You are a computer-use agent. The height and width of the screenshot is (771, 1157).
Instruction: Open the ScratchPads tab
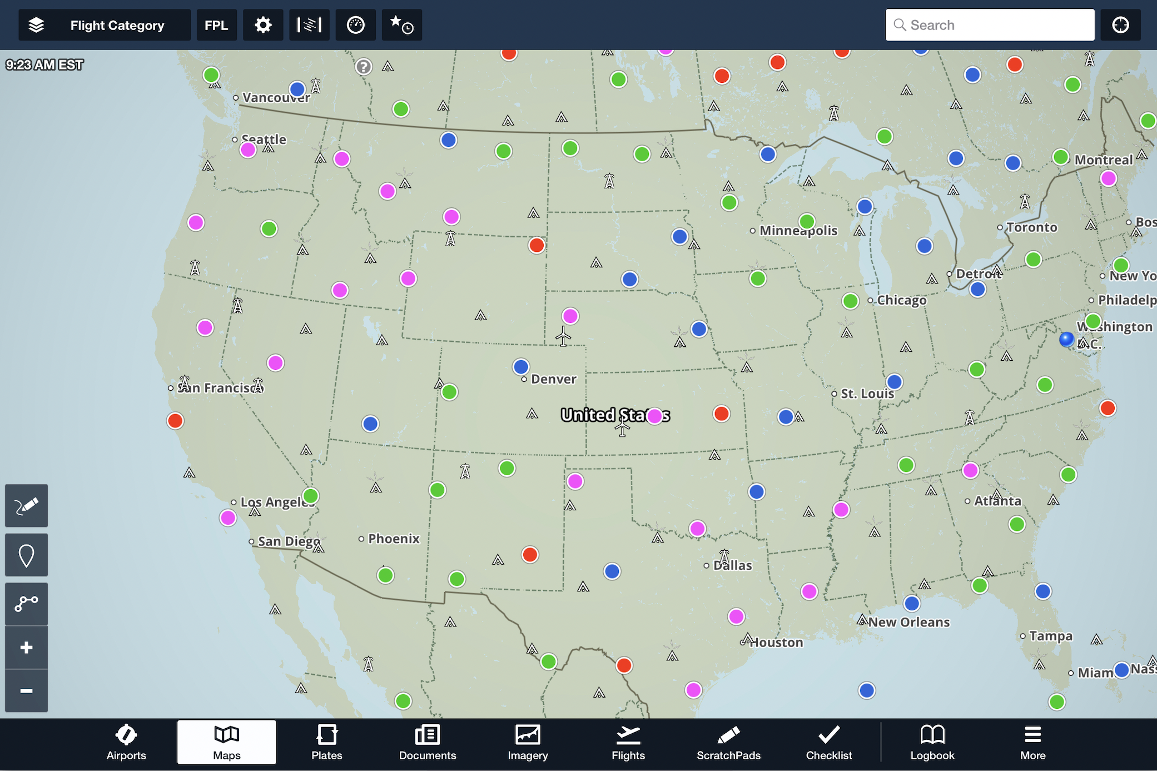pos(728,742)
